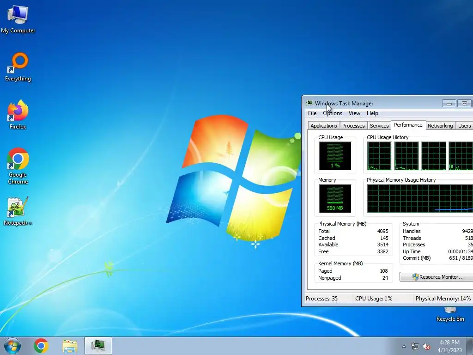The image size is (473, 355).
Task: Click the CPU Usage 1% meter
Action: tap(335, 156)
